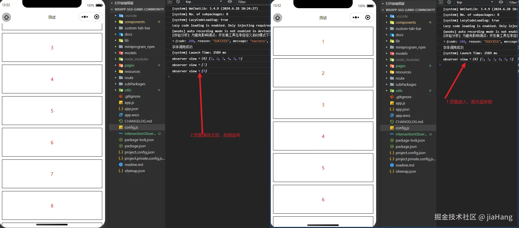Open top context dropdown in left console
Viewport: 519px width, 228px height.
coord(203,2)
